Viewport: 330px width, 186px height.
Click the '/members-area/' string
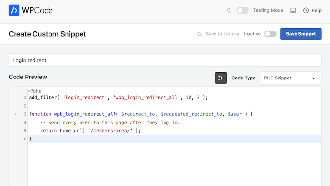[110, 131]
